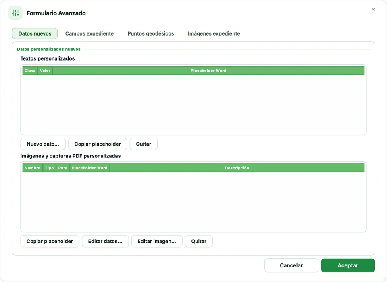Click the Datos personalizados nuevos group label
Image resolution: width=387 pixels, height=282 pixels.
[49, 49]
